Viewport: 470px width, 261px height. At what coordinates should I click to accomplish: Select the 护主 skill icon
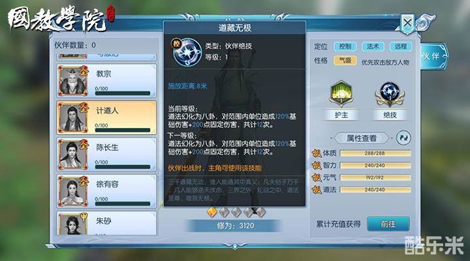tap(341, 94)
